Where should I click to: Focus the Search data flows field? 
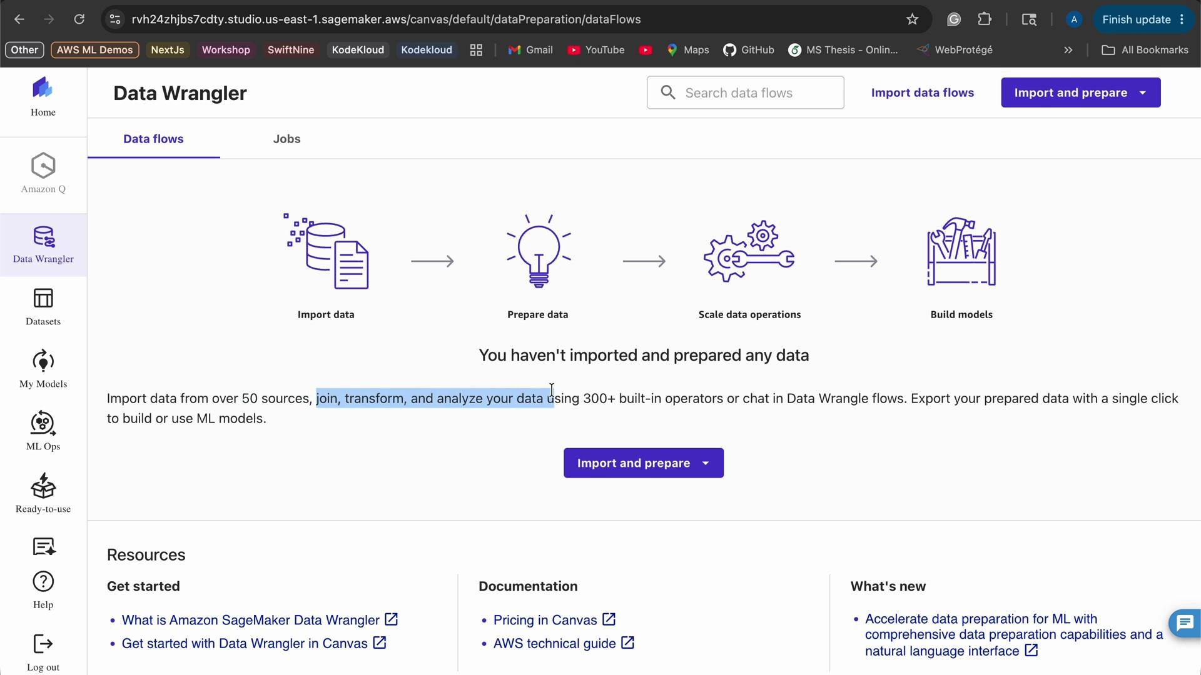tap(745, 92)
